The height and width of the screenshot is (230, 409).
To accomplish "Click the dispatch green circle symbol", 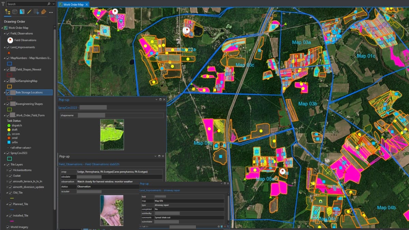I will [9, 125].
